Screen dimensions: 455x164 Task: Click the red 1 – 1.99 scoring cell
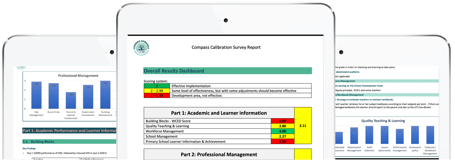tap(157, 96)
